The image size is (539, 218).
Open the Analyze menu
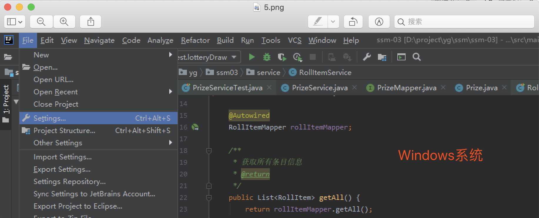tap(160, 40)
